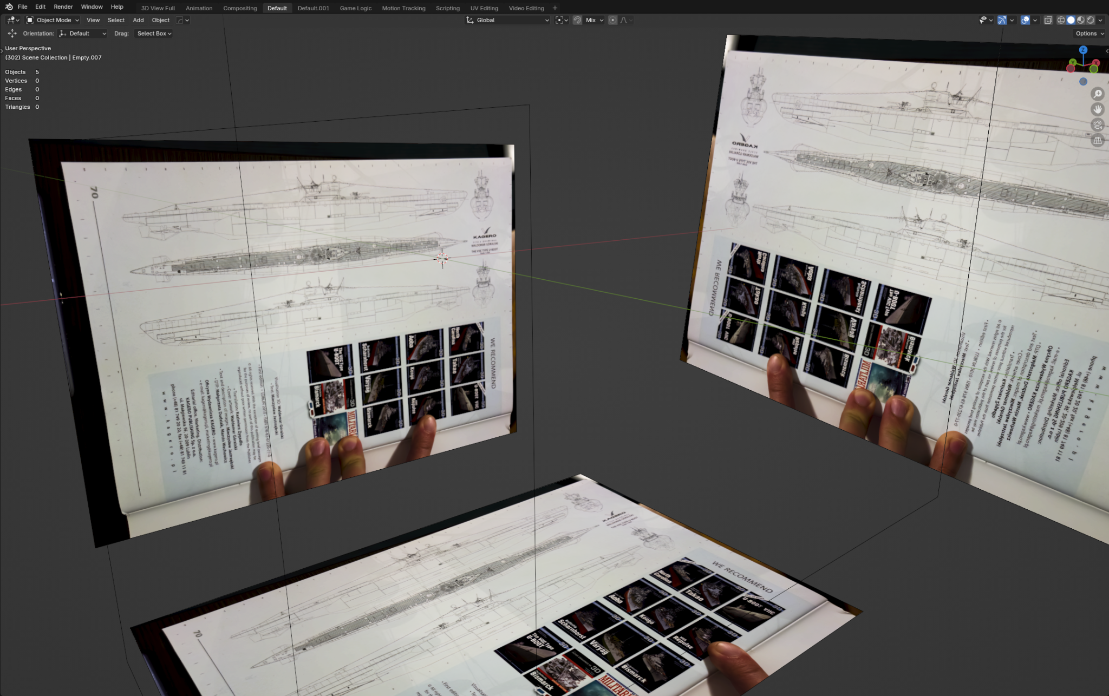
Task: Toggle X-ray display
Action: 1048,20
